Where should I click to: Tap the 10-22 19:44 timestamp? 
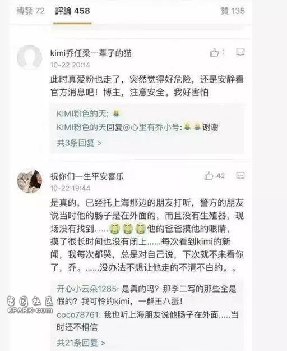[x=70, y=189]
